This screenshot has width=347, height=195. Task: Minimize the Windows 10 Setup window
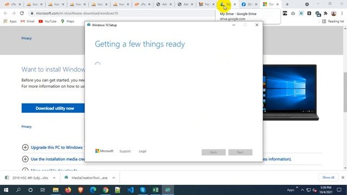click(x=234, y=25)
